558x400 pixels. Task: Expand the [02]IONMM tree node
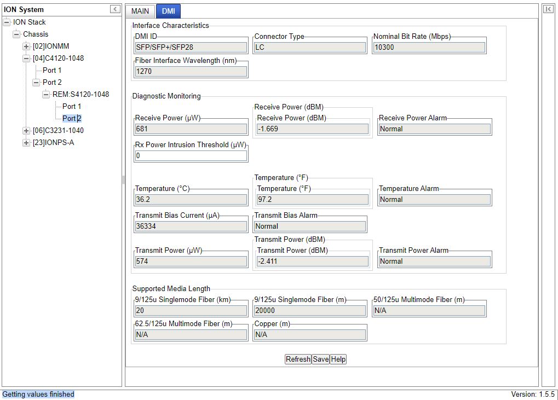(26, 47)
